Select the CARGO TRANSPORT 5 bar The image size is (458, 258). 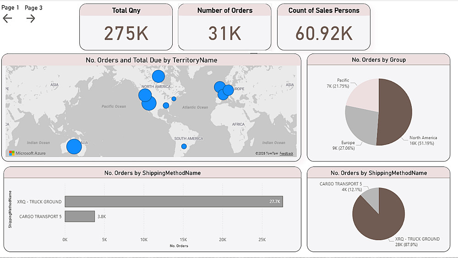click(80, 216)
